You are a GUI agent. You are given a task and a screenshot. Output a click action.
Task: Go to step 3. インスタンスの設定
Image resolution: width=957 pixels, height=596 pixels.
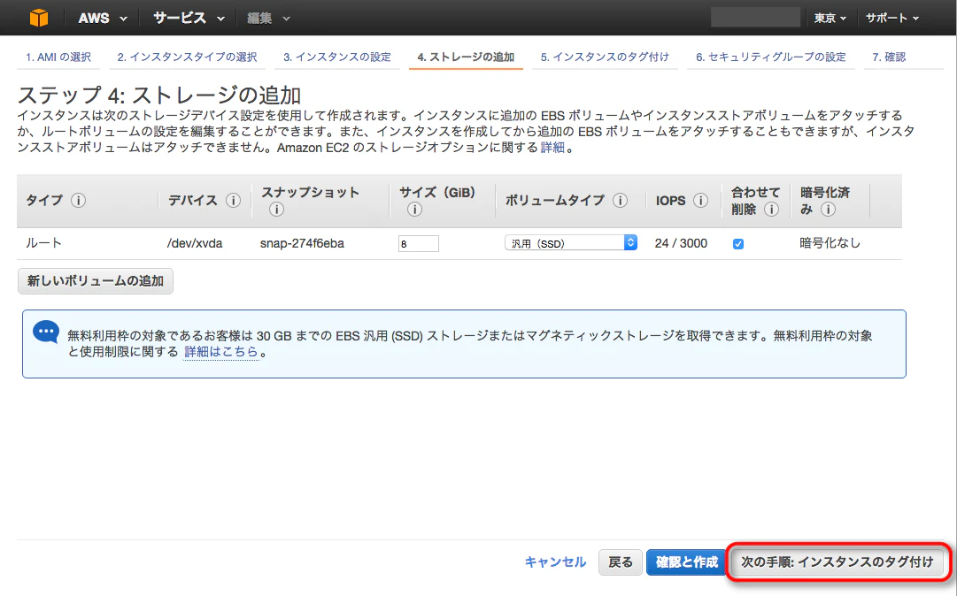point(337,57)
